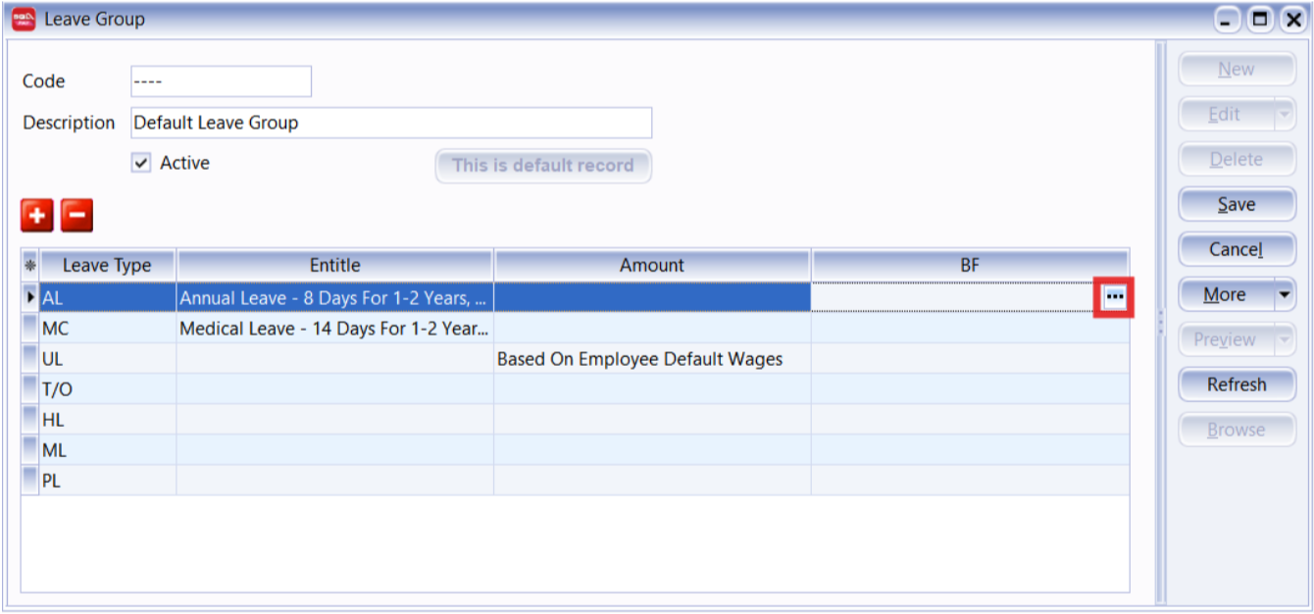The width and height of the screenshot is (1314, 614).
Task: Maximize the Leave Group window
Action: tap(1260, 20)
